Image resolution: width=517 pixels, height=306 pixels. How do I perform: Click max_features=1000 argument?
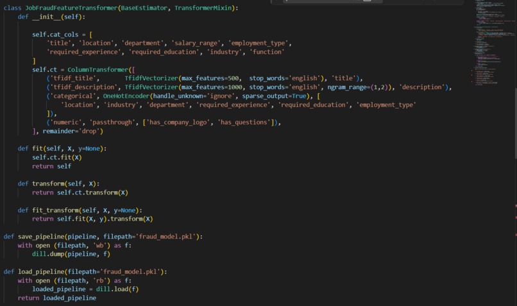(212, 87)
